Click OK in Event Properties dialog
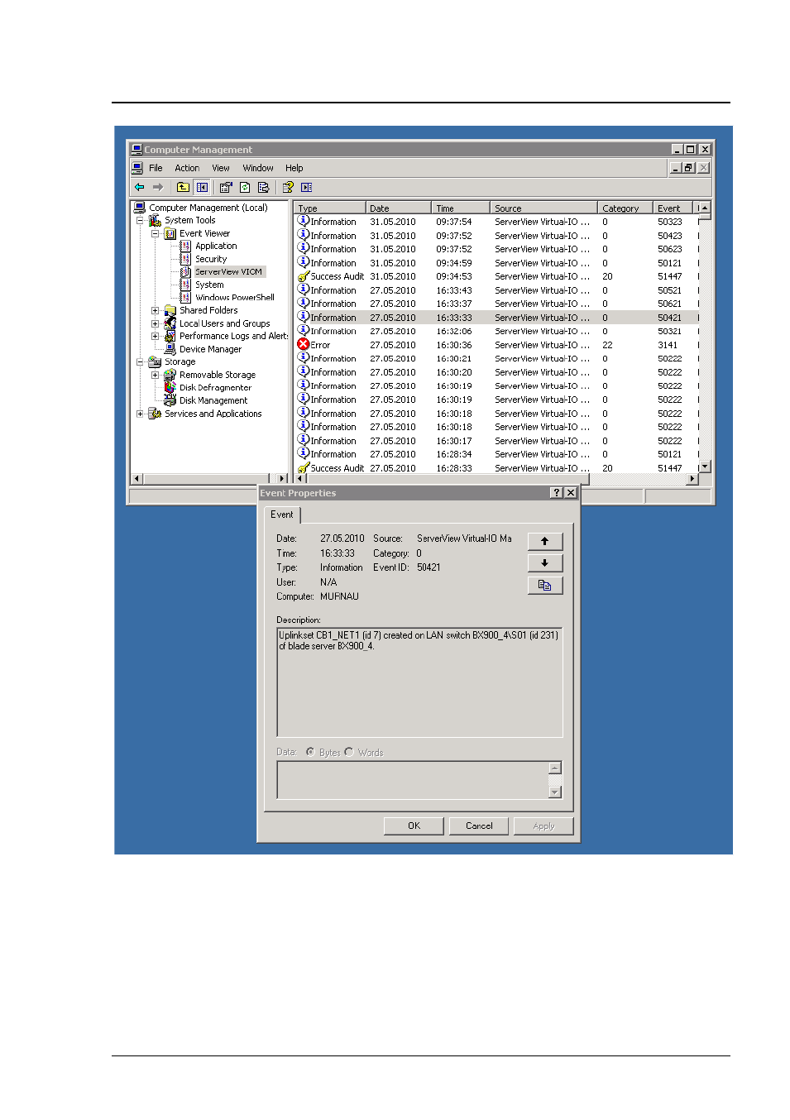 click(414, 826)
